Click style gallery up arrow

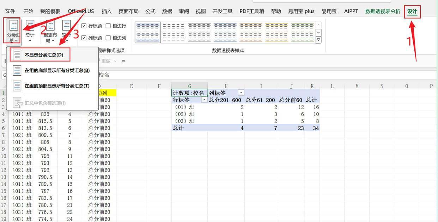pos(318,25)
